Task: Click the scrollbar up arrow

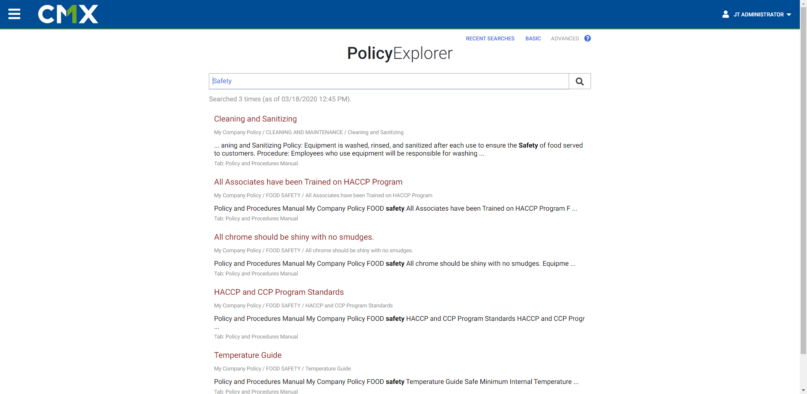Action: pos(803,3)
